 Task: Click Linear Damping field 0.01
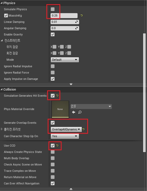click(x=65, y=22)
